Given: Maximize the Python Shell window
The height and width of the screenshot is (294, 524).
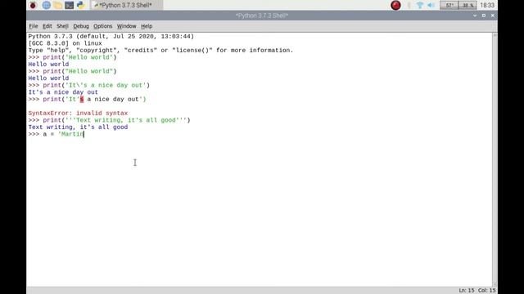Looking at the screenshot, I should pos(484,16).
